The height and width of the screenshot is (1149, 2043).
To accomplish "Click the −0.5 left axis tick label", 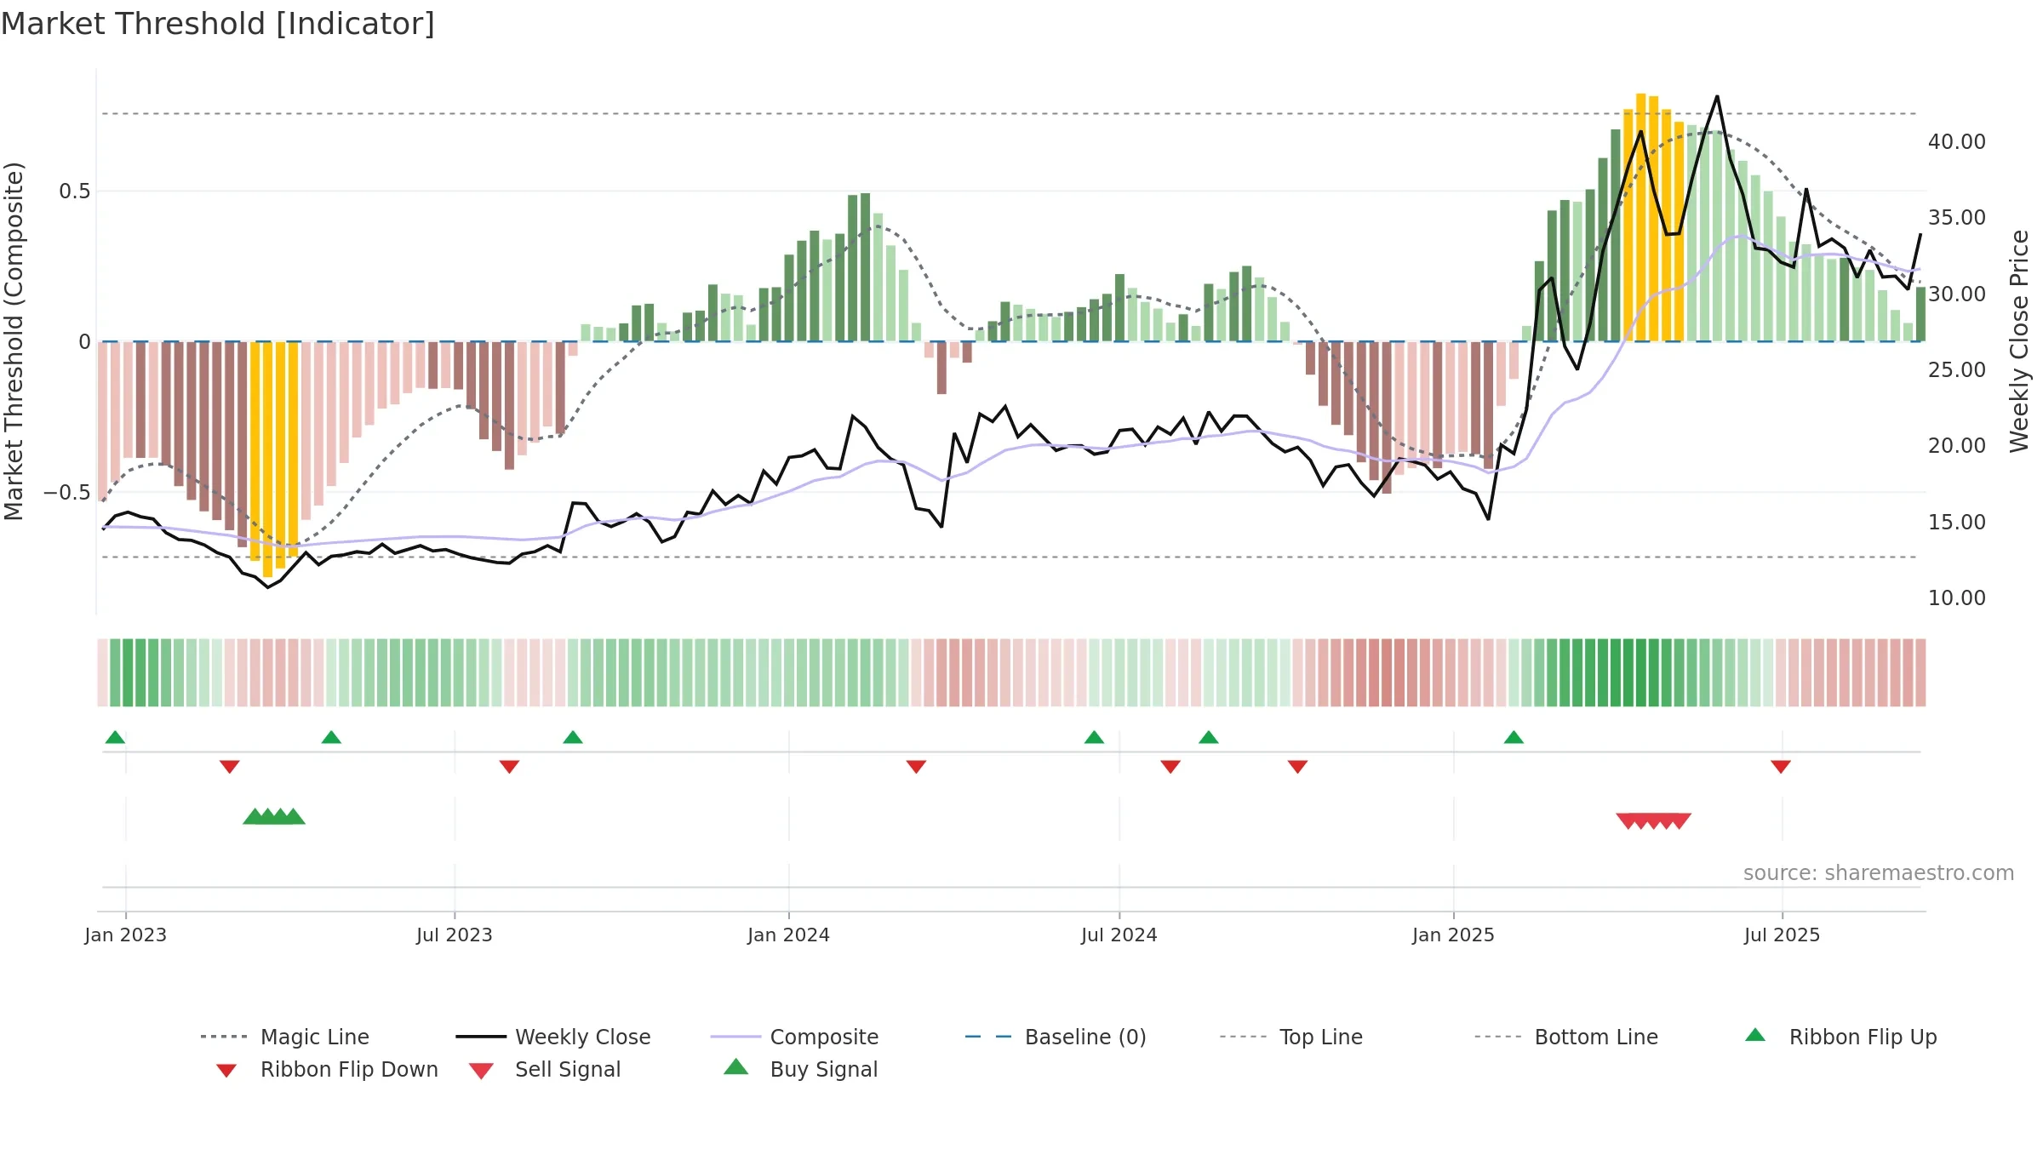I will click(66, 492).
